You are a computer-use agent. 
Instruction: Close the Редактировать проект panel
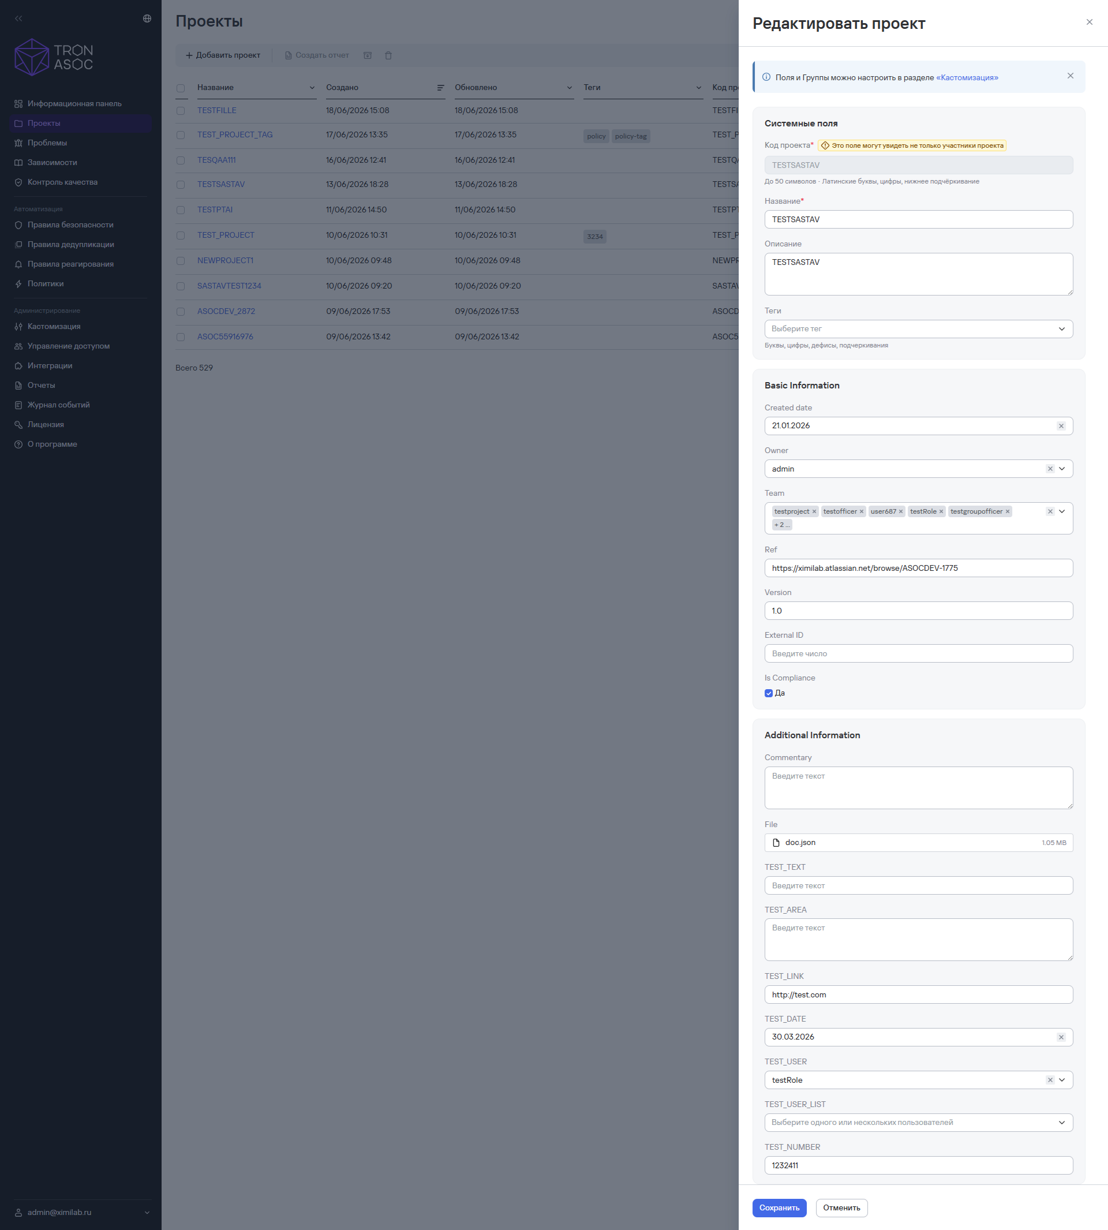(1089, 23)
